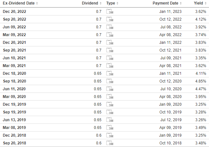
Task: Select ex-dividend date Jun 11, 2020
Action: point(14,89)
